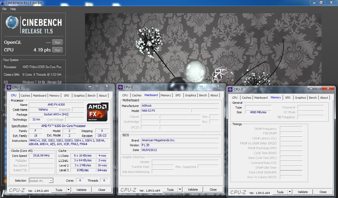338x198 pixels.
Task: Switch to Mainboard tab in left CPU-Z
Action: pyautogui.click(x=40, y=96)
